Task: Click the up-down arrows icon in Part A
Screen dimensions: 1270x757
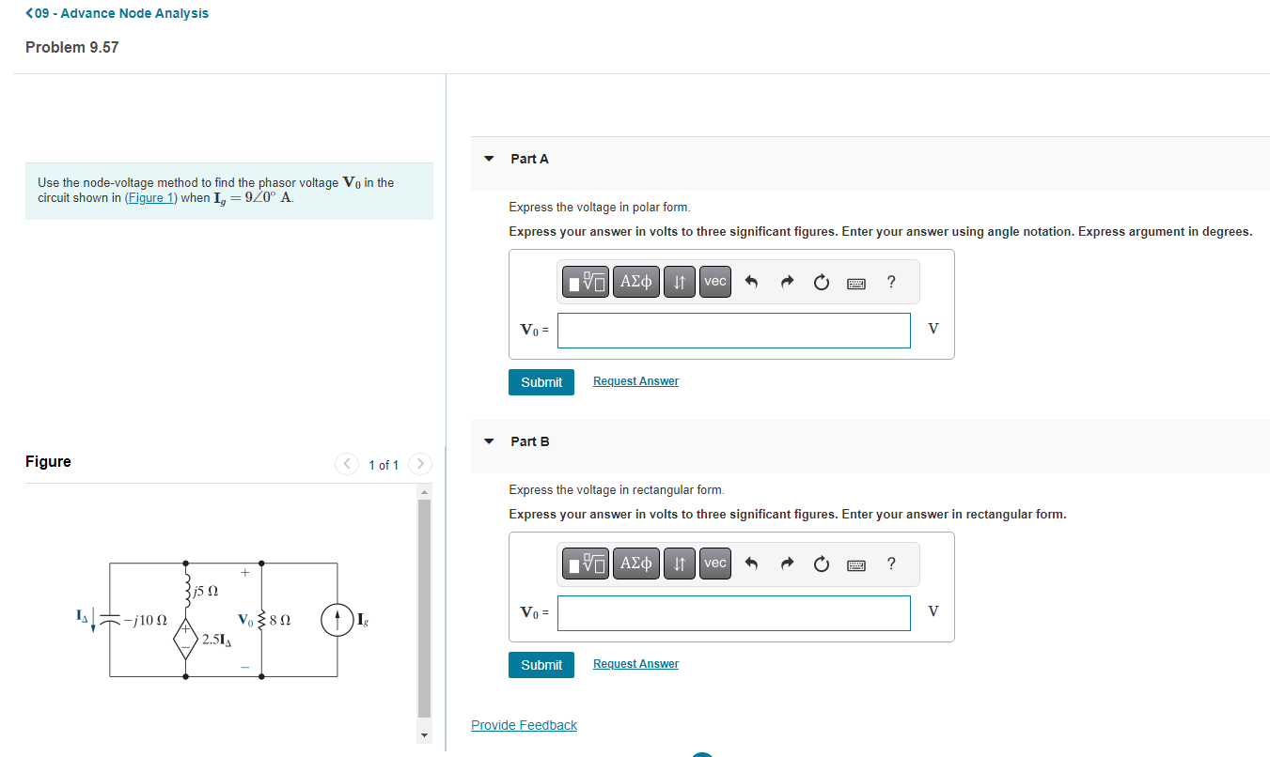Action: coord(679,281)
